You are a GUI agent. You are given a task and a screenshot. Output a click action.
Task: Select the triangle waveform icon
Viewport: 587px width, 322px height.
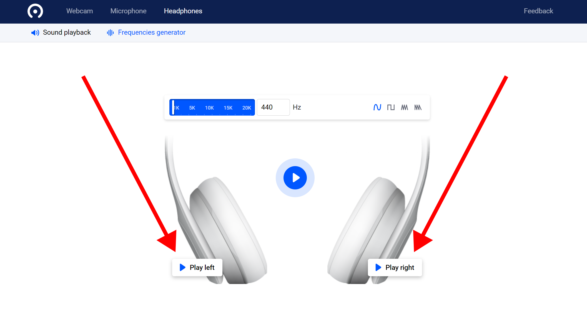(x=404, y=107)
